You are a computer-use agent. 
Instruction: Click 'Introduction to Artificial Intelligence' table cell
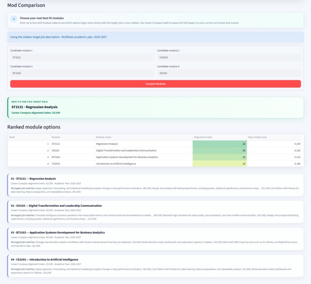pyautogui.click(x=143, y=164)
